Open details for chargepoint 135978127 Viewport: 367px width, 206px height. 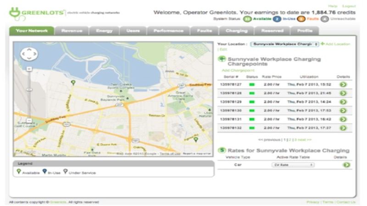pos(343,85)
